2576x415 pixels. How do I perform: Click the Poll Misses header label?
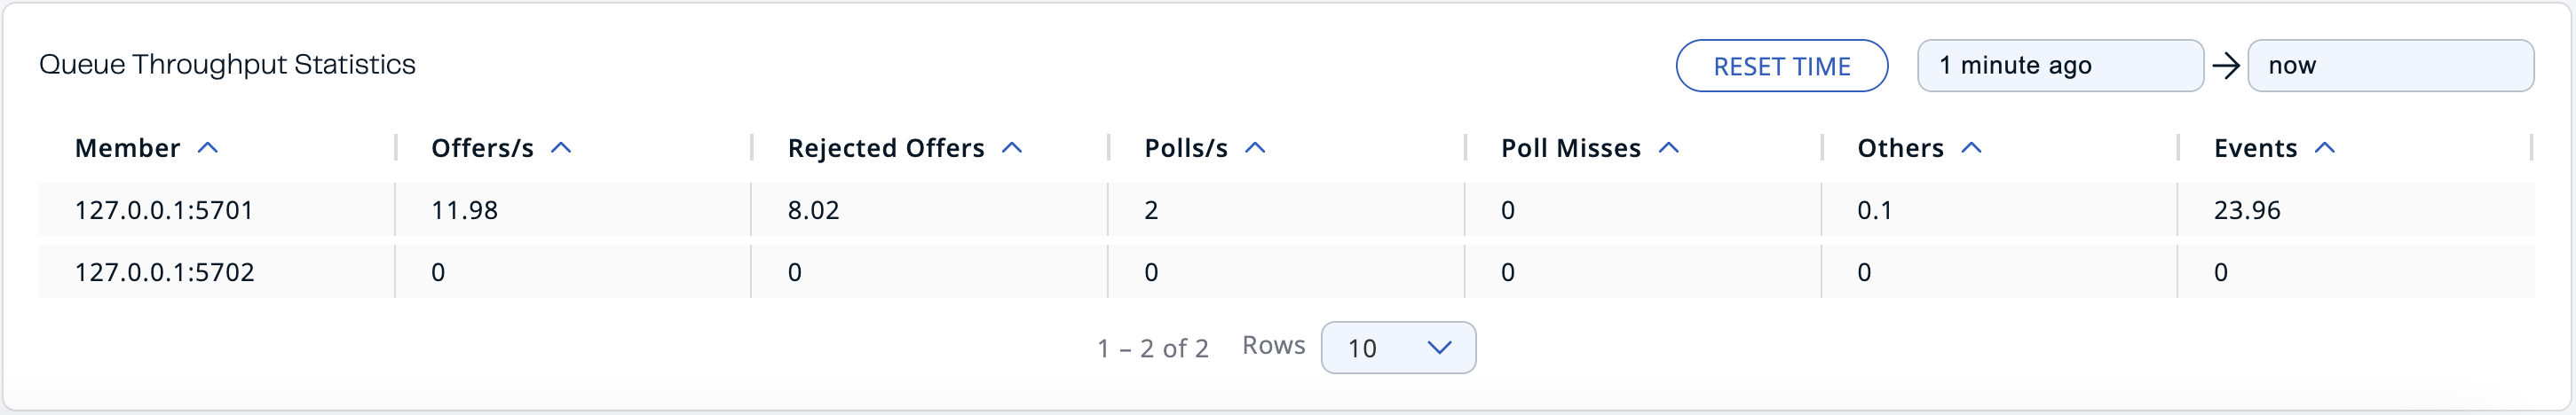coord(1570,148)
